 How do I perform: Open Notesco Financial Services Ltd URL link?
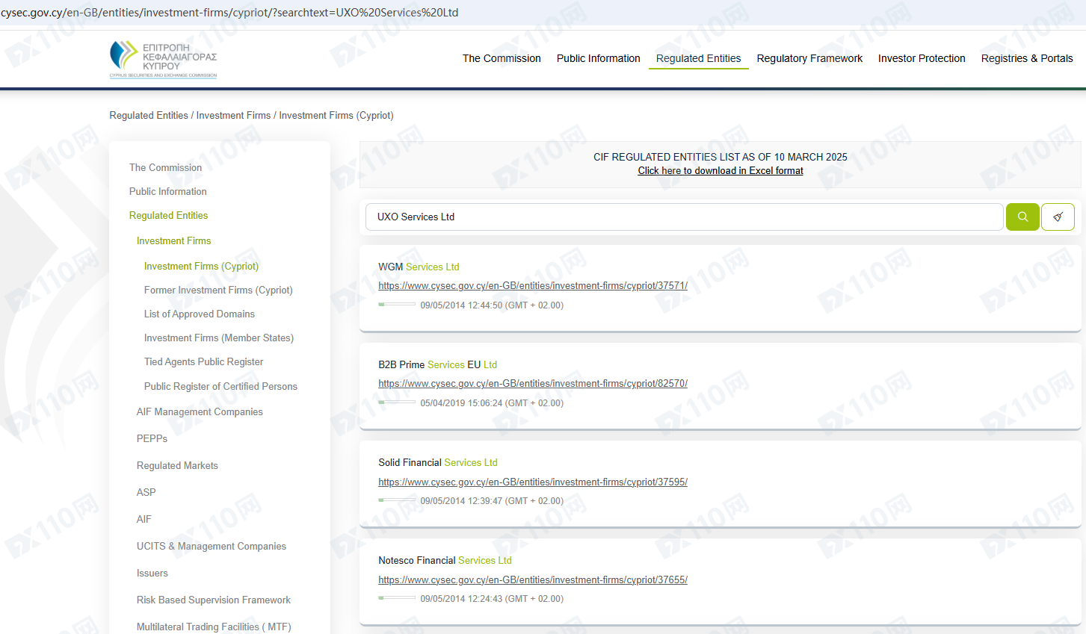[x=532, y=579]
